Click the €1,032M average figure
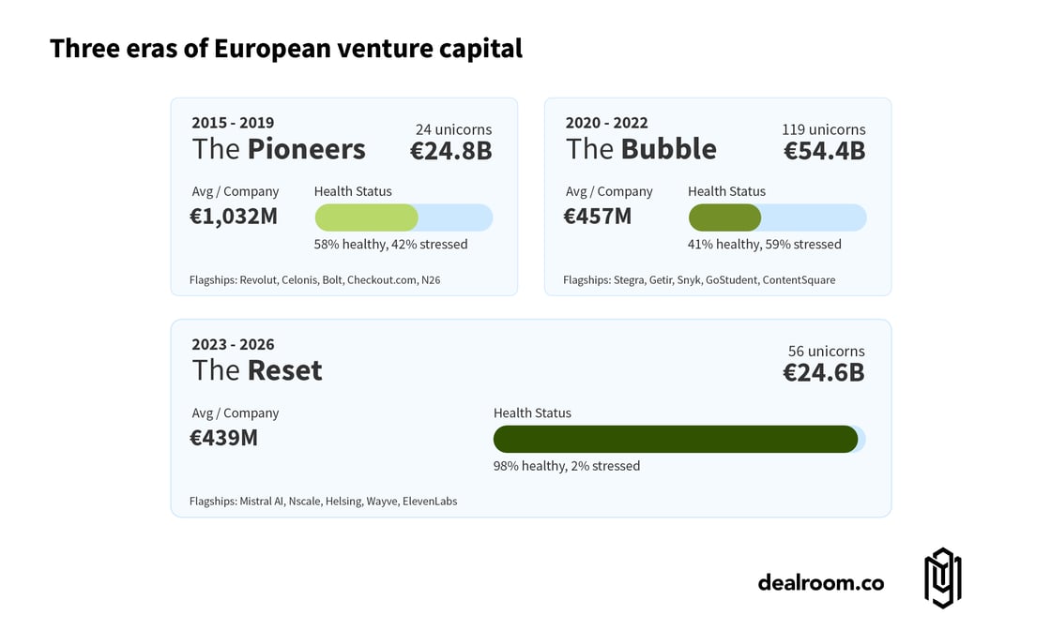This screenshot has height=630, width=1051. click(x=234, y=216)
